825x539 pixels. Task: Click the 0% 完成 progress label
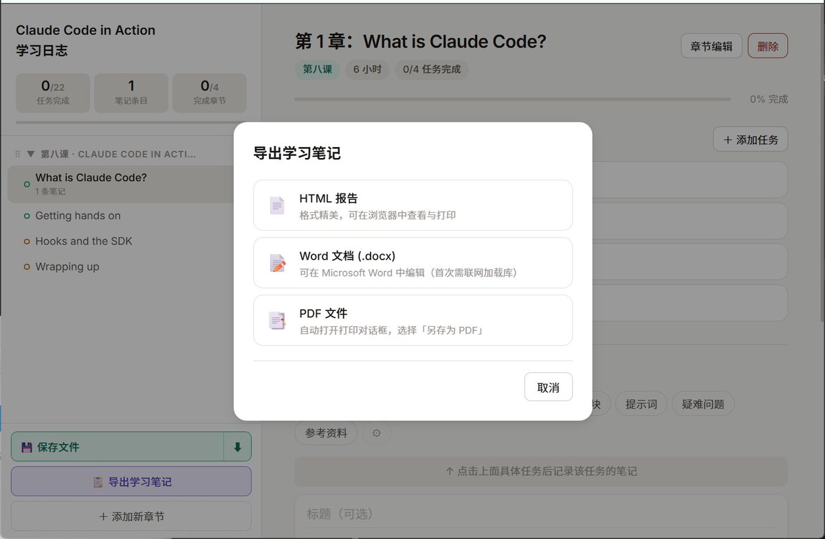pos(769,99)
